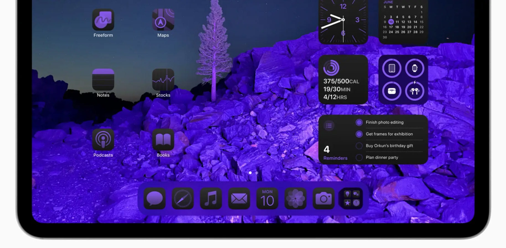
Task: Select day 28 in calendar widget
Action: pyautogui.click(x=415, y=32)
